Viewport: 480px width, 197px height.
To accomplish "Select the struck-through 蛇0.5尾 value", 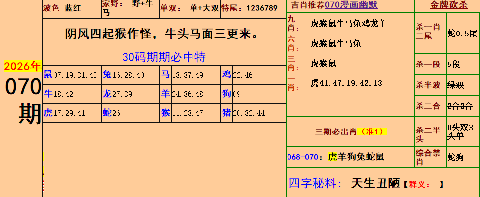I will [462, 33].
